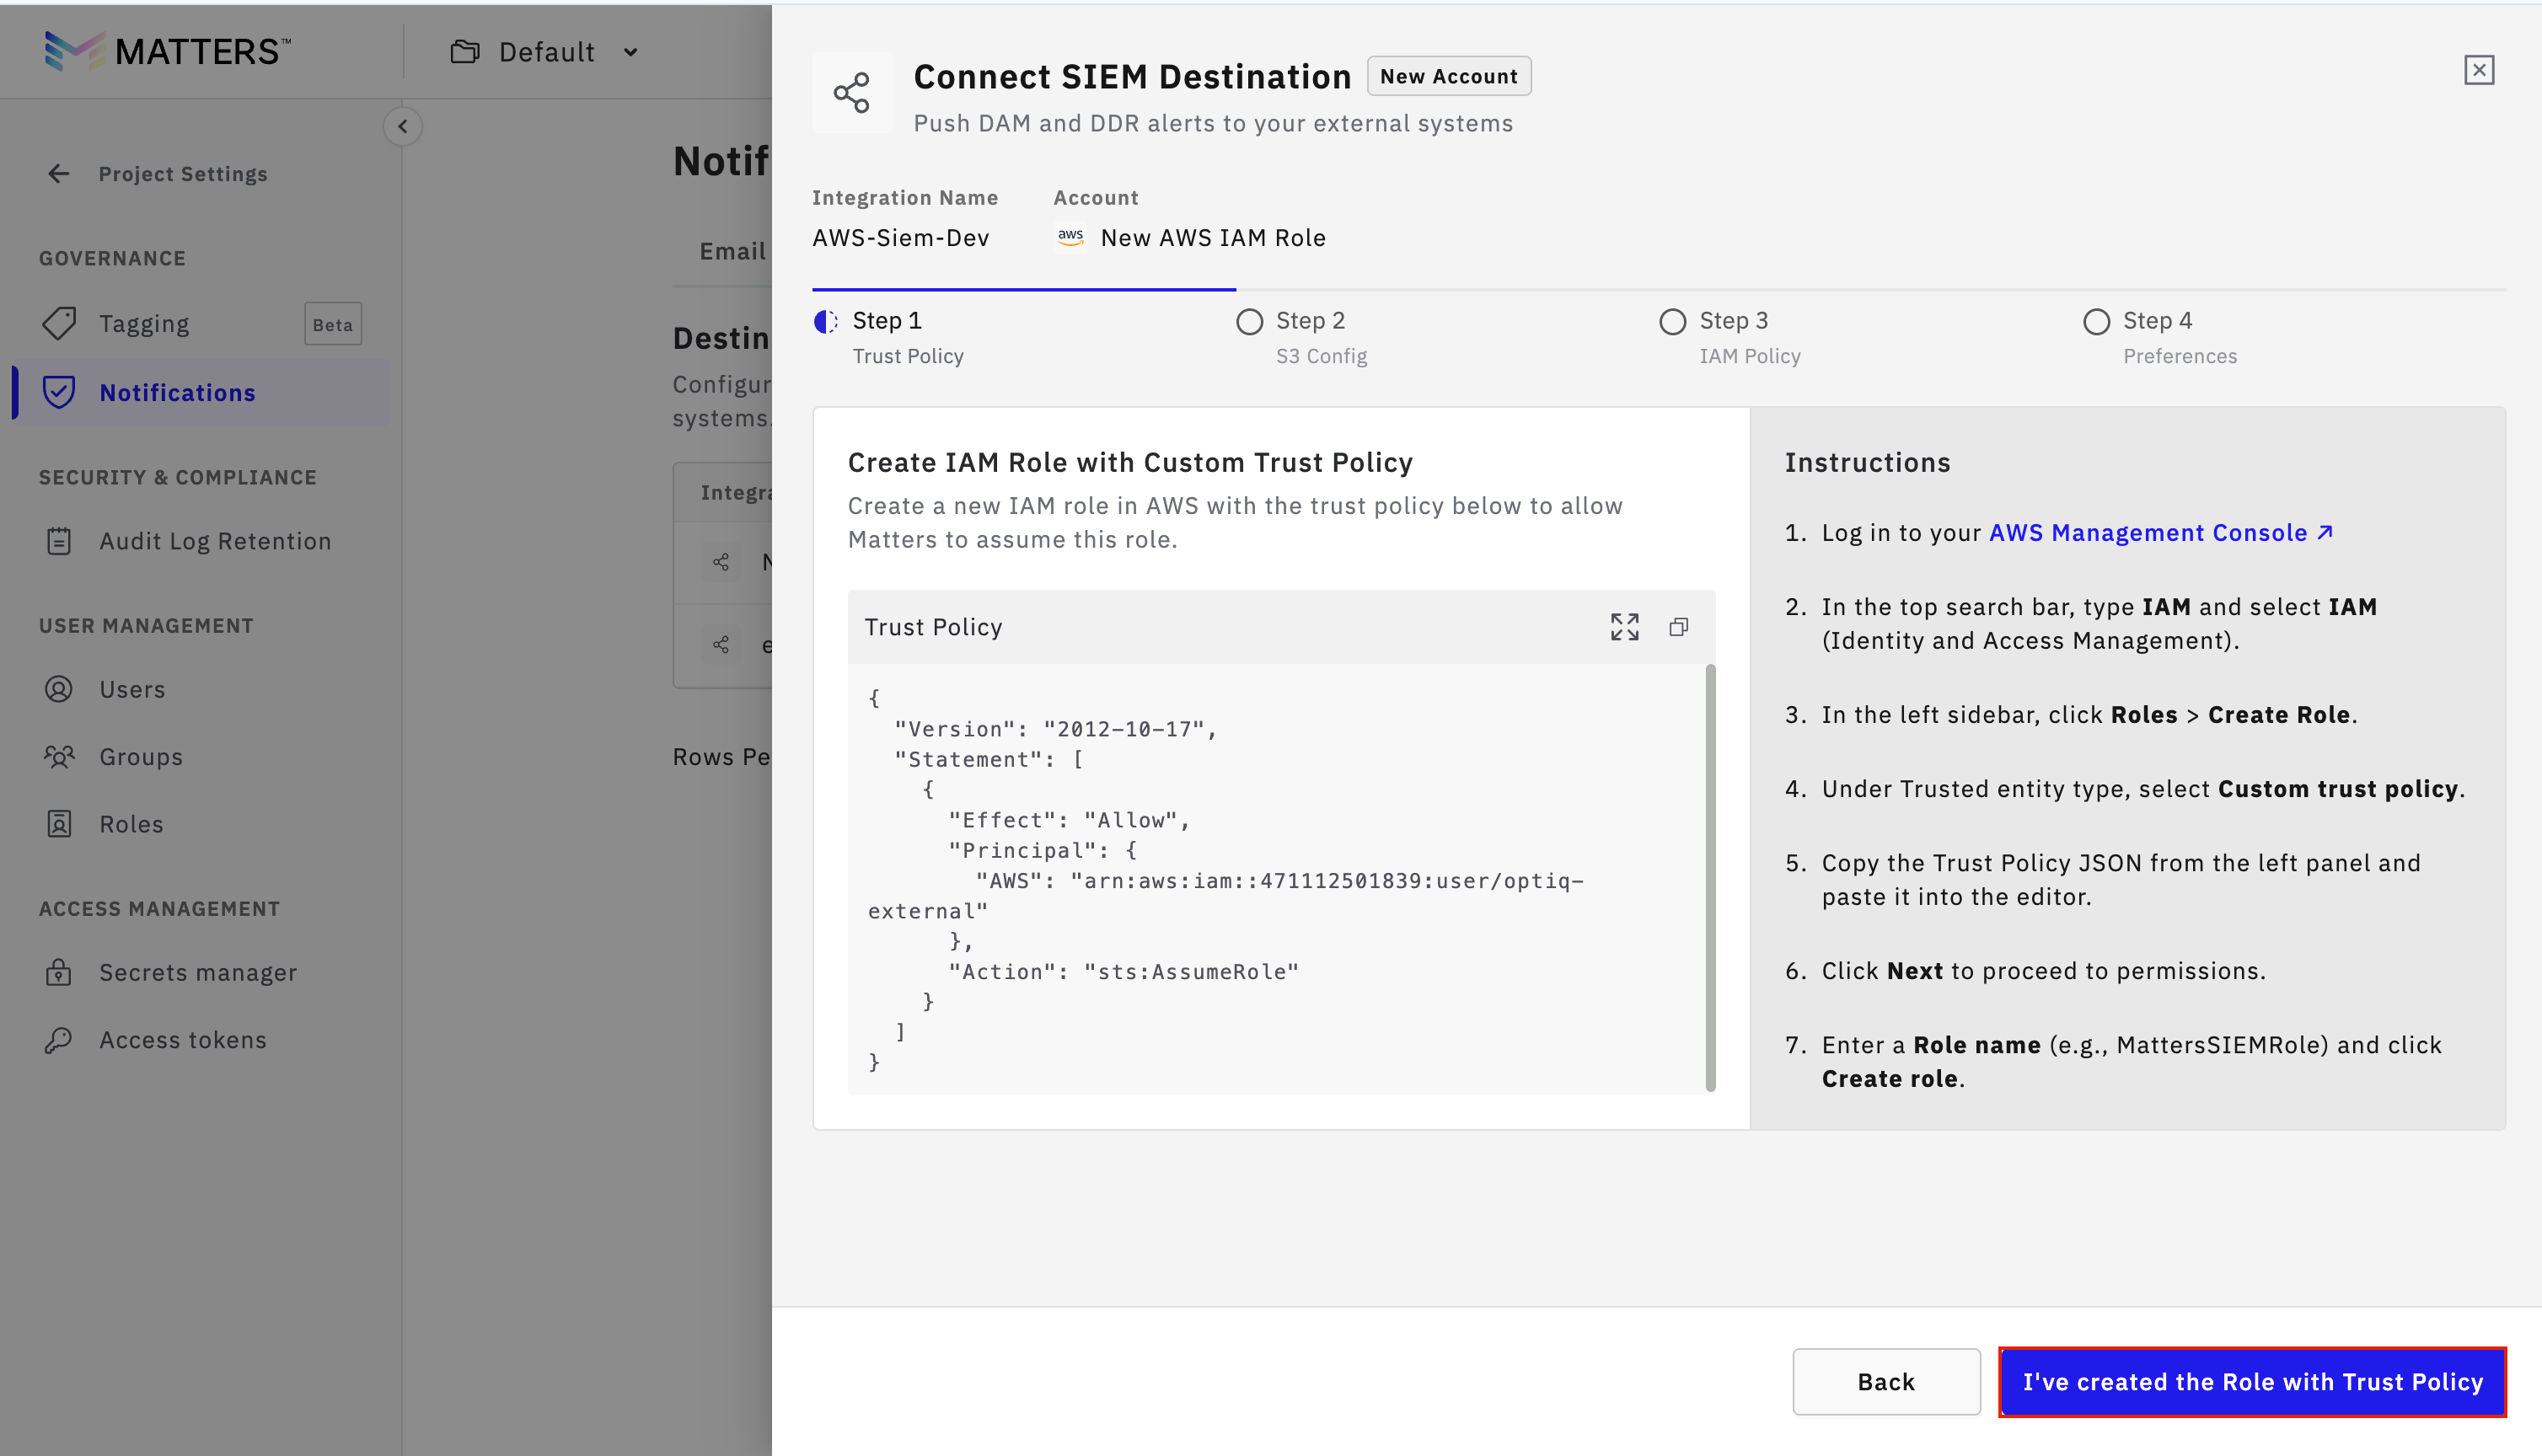This screenshot has width=2542, height=1456.
Task: Select the Step 3 IAM Policy circle
Action: (1672, 322)
